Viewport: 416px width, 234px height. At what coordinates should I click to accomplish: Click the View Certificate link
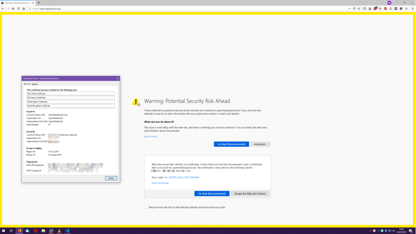pyautogui.click(x=160, y=183)
